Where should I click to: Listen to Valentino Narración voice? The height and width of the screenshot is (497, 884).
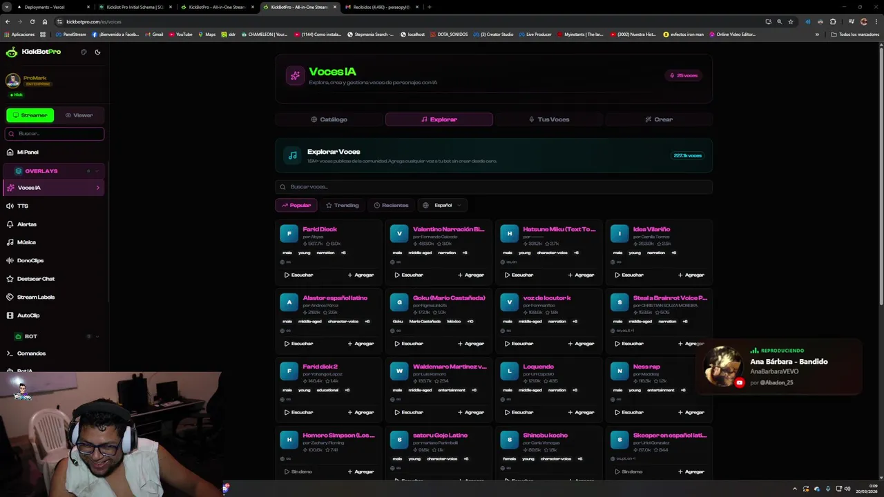(x=409, y=275)
